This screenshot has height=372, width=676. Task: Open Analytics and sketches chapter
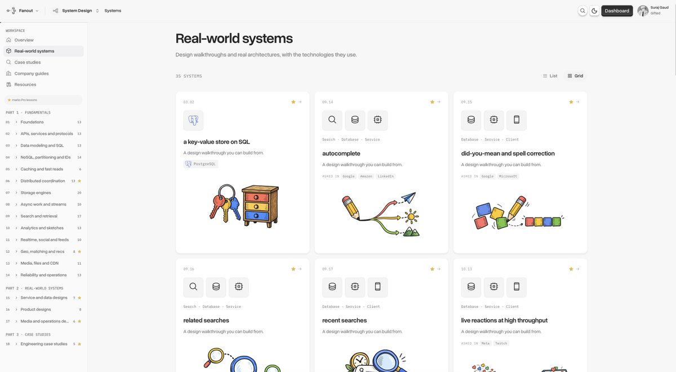coord(43,228)
